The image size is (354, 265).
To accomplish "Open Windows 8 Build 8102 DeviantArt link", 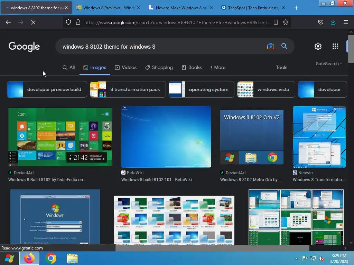I will [48, 179].
